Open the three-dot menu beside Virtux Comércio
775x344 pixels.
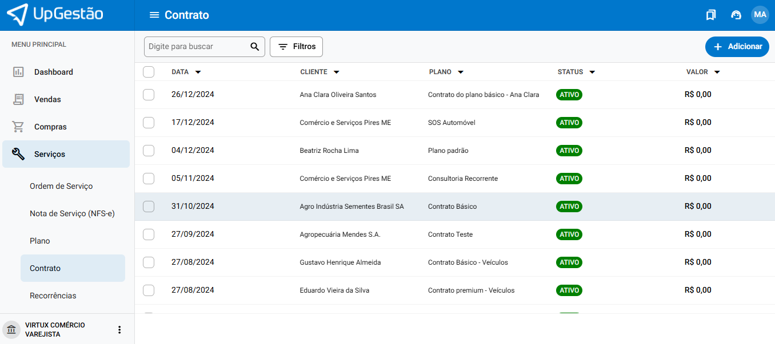119,330
